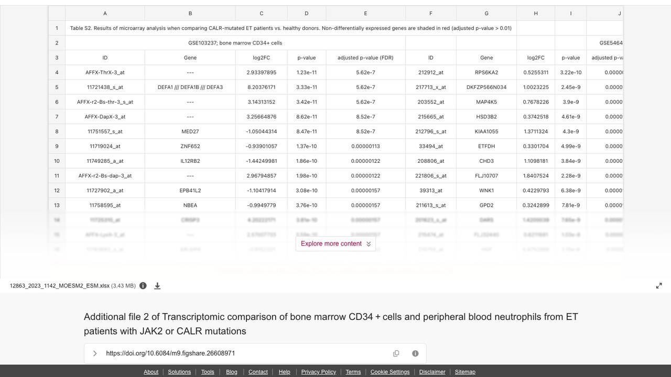Click the cell RPS6KA2

tap(486, 72)
